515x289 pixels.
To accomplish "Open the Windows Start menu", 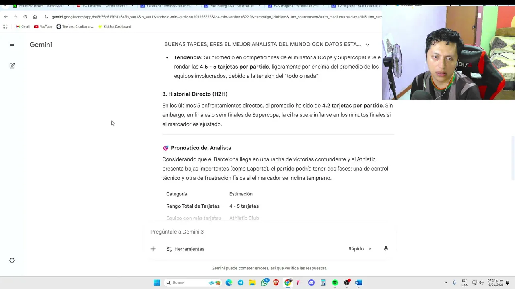I will pos(157,283).
